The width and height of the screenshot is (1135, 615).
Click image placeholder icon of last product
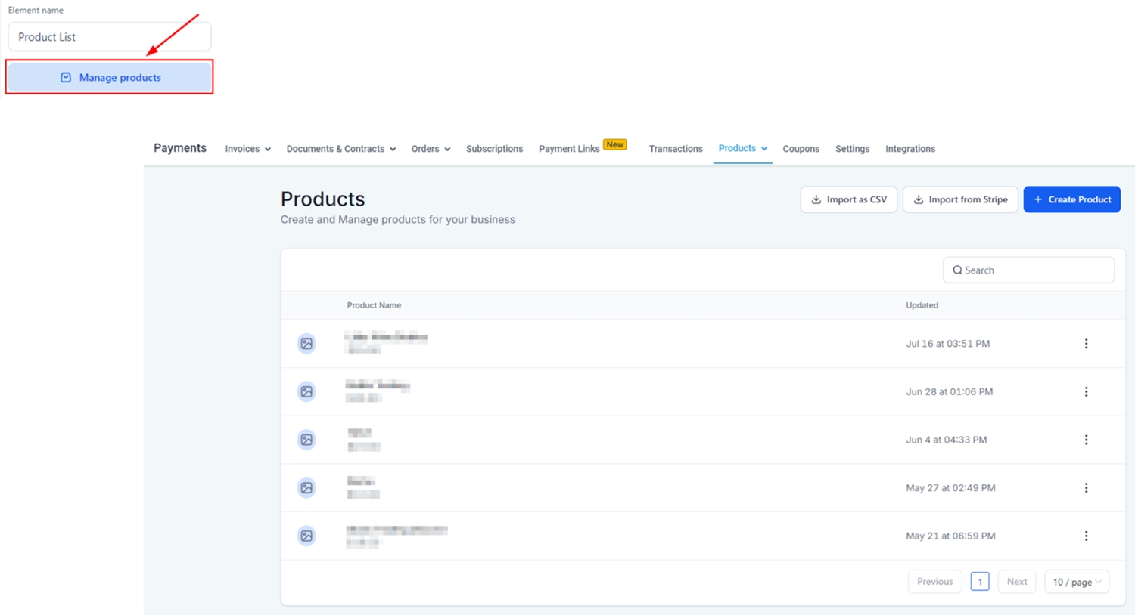(306, 536)
